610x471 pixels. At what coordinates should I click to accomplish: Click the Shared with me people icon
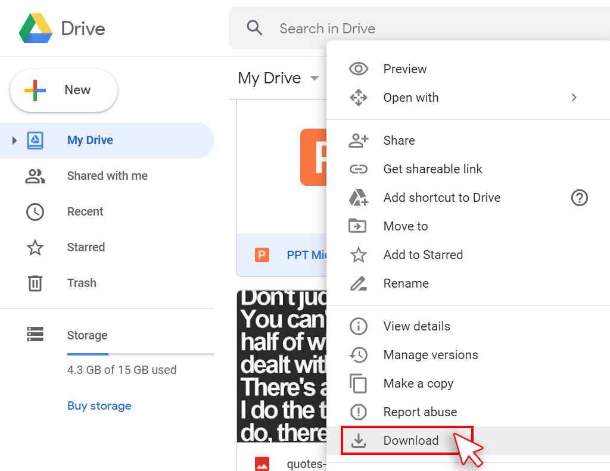(x=35, y=176)
